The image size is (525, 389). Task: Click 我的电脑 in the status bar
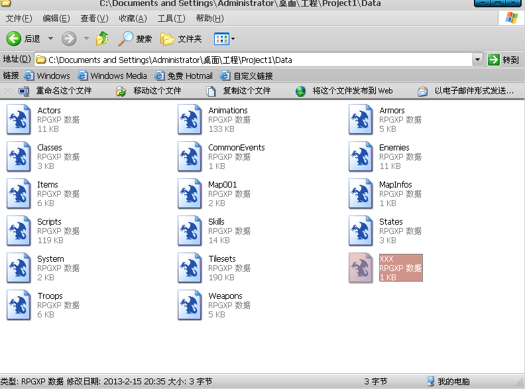[x=449, y=381]
